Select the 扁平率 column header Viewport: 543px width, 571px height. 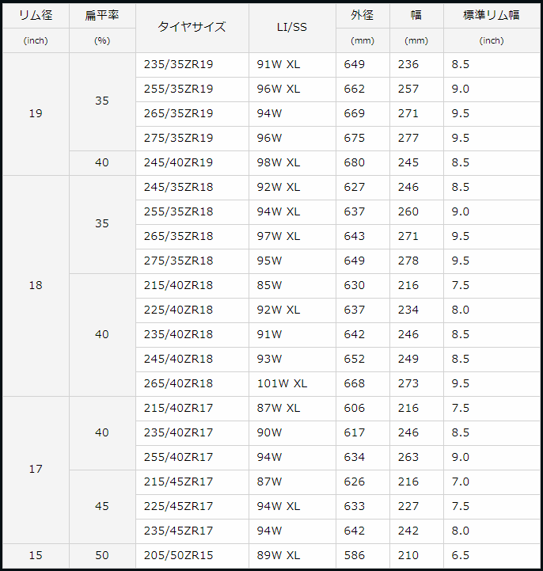point(102,15)
